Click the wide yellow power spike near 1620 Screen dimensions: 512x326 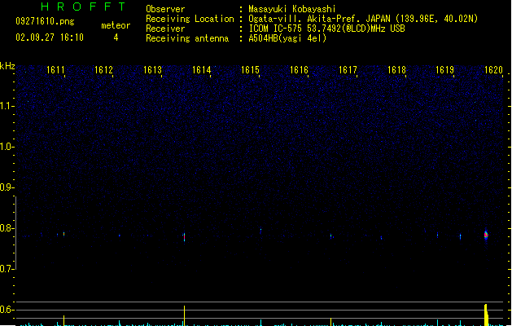(x=486, y=315)
